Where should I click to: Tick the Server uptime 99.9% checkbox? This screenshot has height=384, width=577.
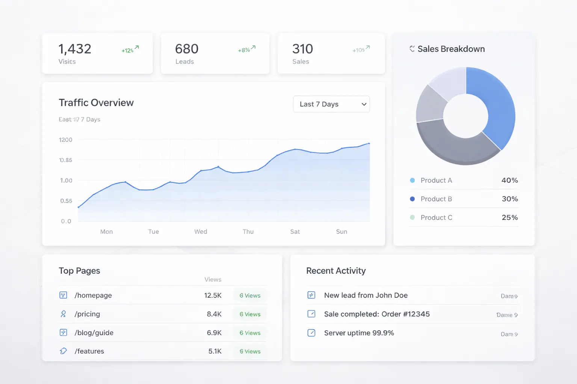pos(311,333)
